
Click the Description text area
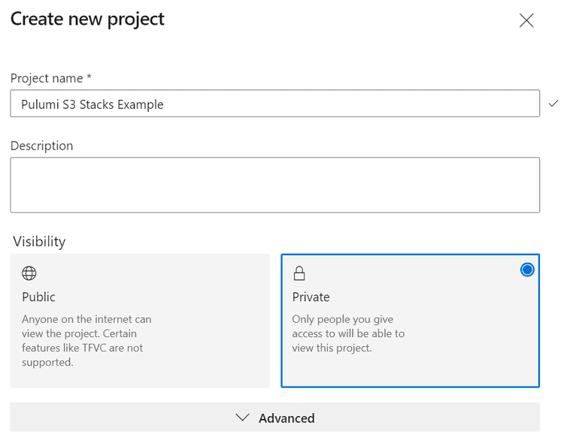pyautogui.click(x=274, y=185)
